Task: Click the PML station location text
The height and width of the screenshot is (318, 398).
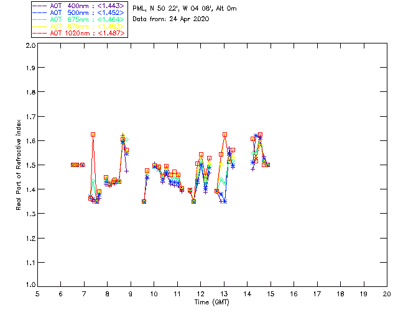Action: 185,9
